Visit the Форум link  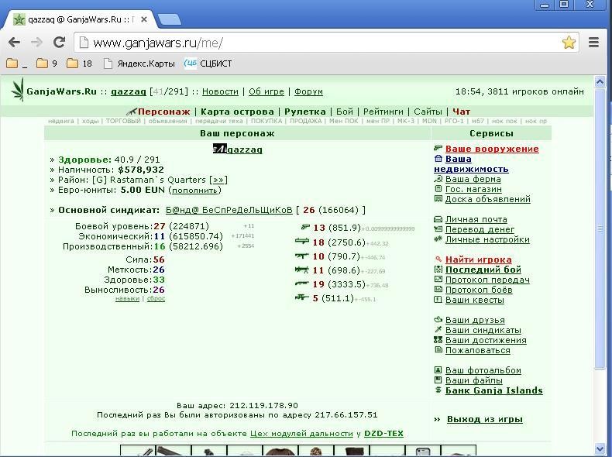click(308, 91)
